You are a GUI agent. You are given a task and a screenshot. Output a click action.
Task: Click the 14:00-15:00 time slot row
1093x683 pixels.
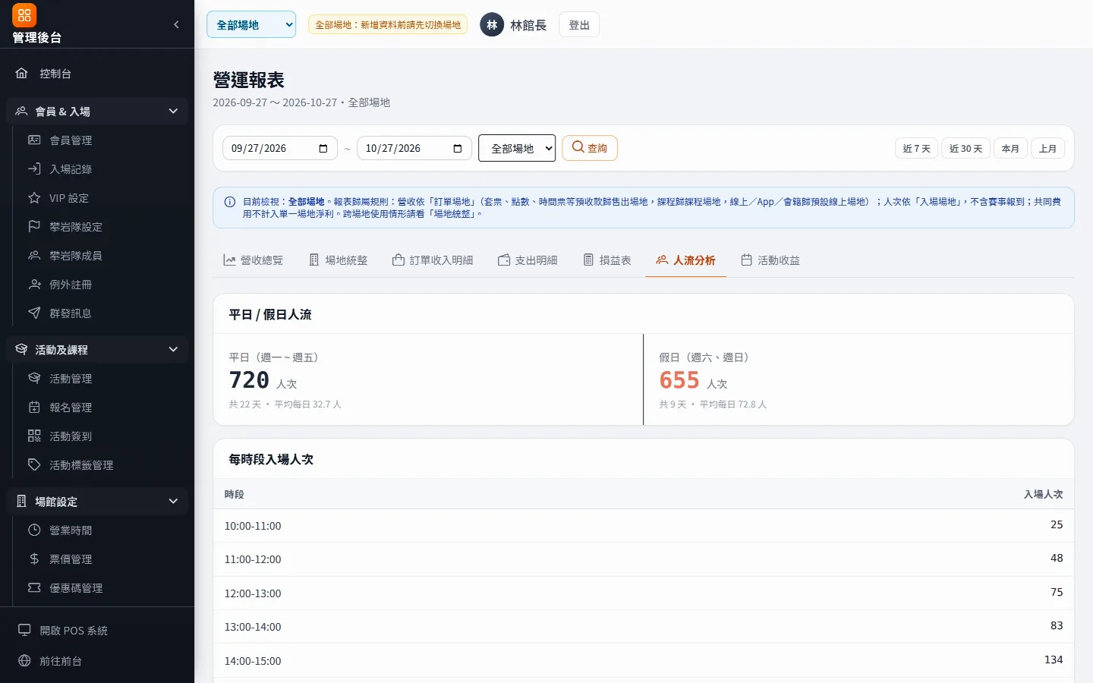point(644,660)
